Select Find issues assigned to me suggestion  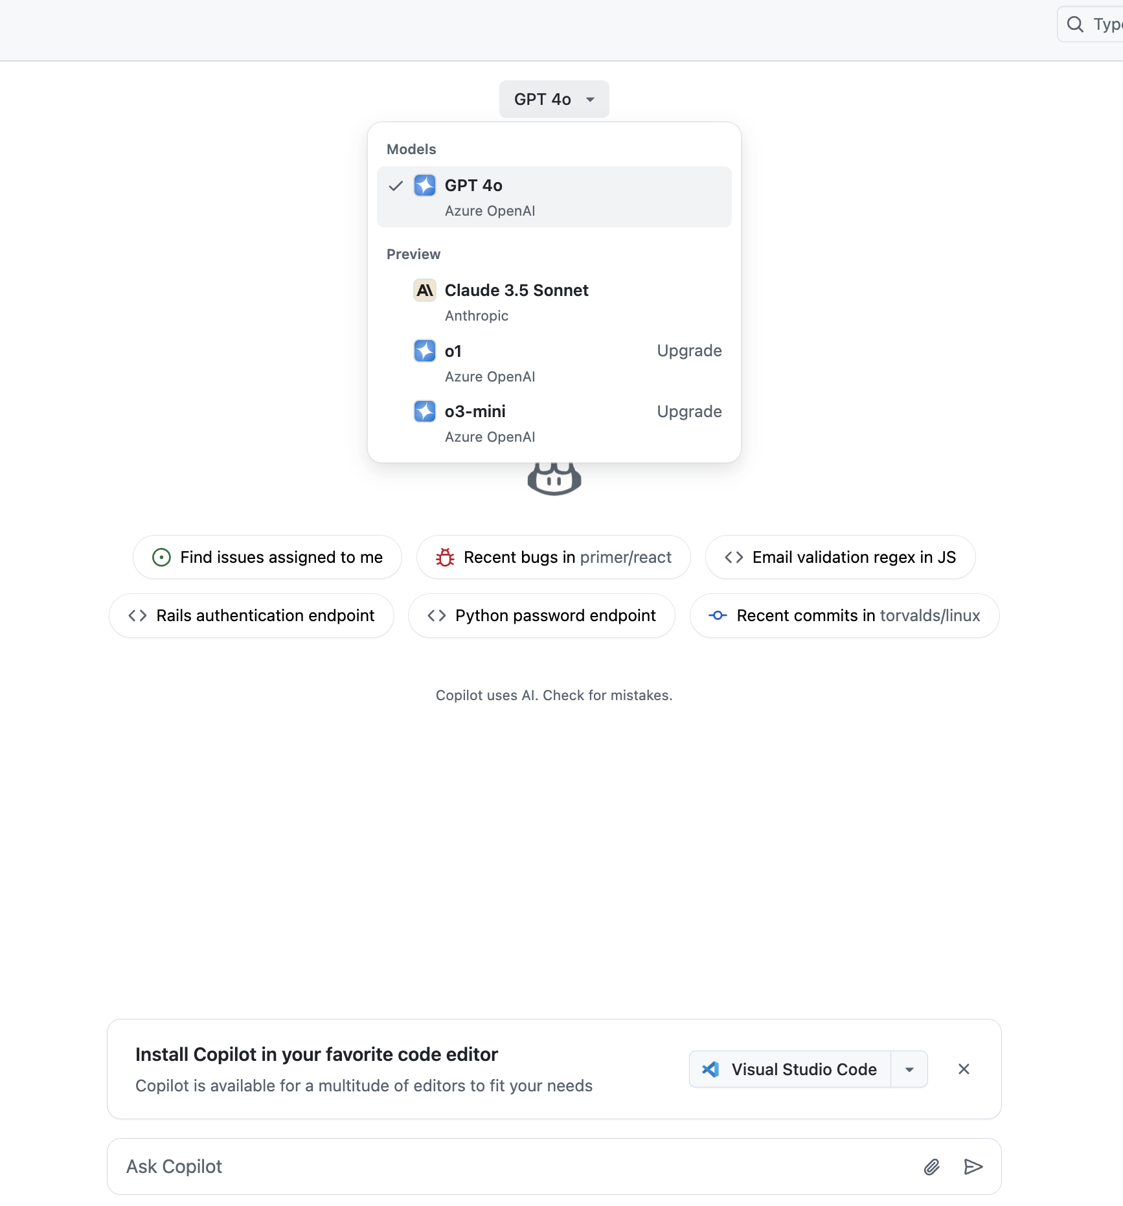267,557
